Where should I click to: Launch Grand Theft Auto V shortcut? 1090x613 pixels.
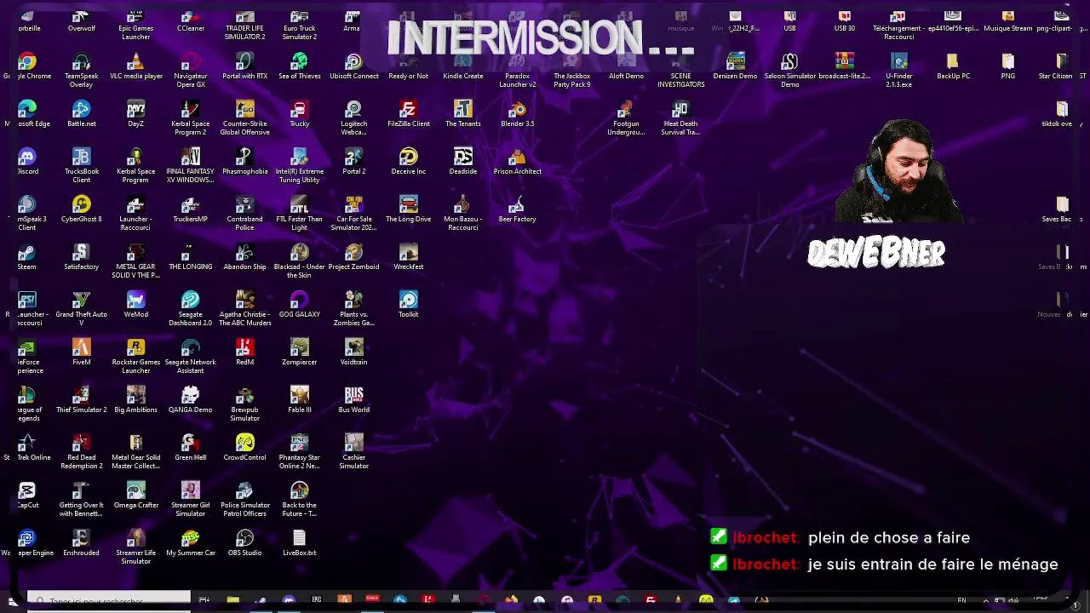pyautogui.click(x=81, y=308)
